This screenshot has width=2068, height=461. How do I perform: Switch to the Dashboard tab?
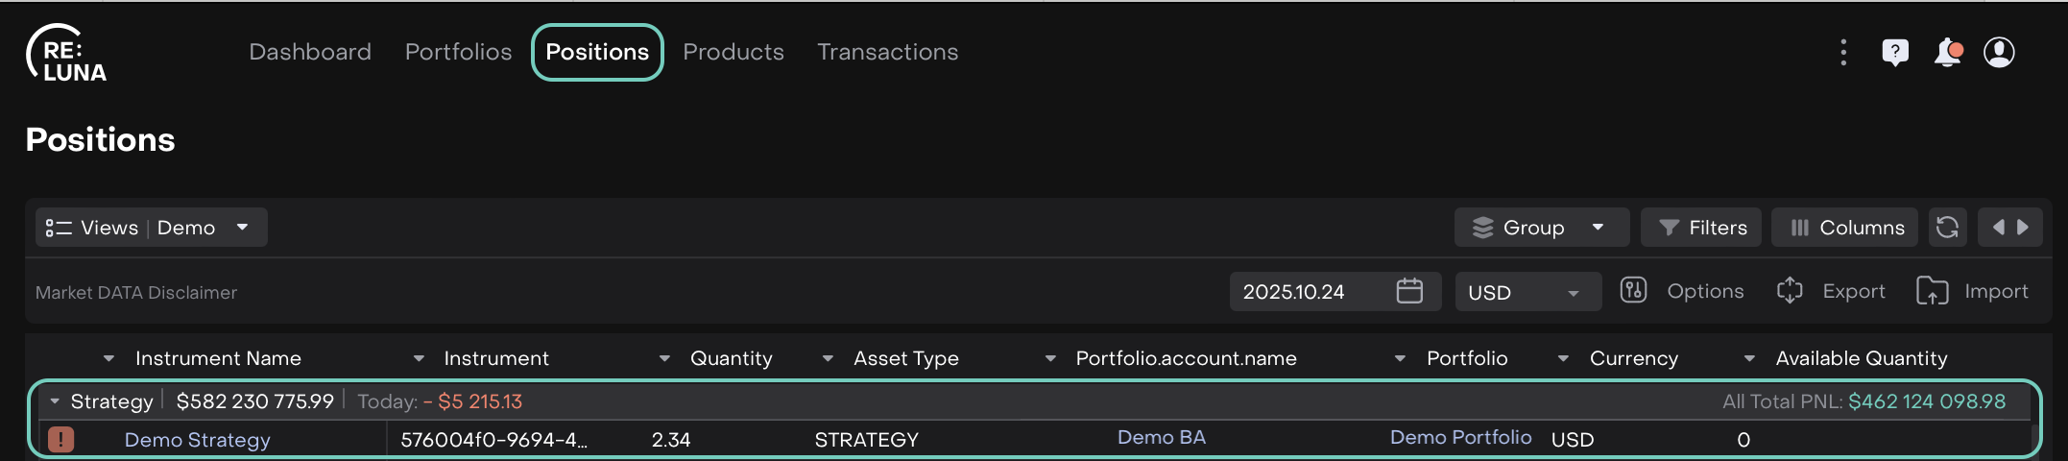tap(310, 52)
